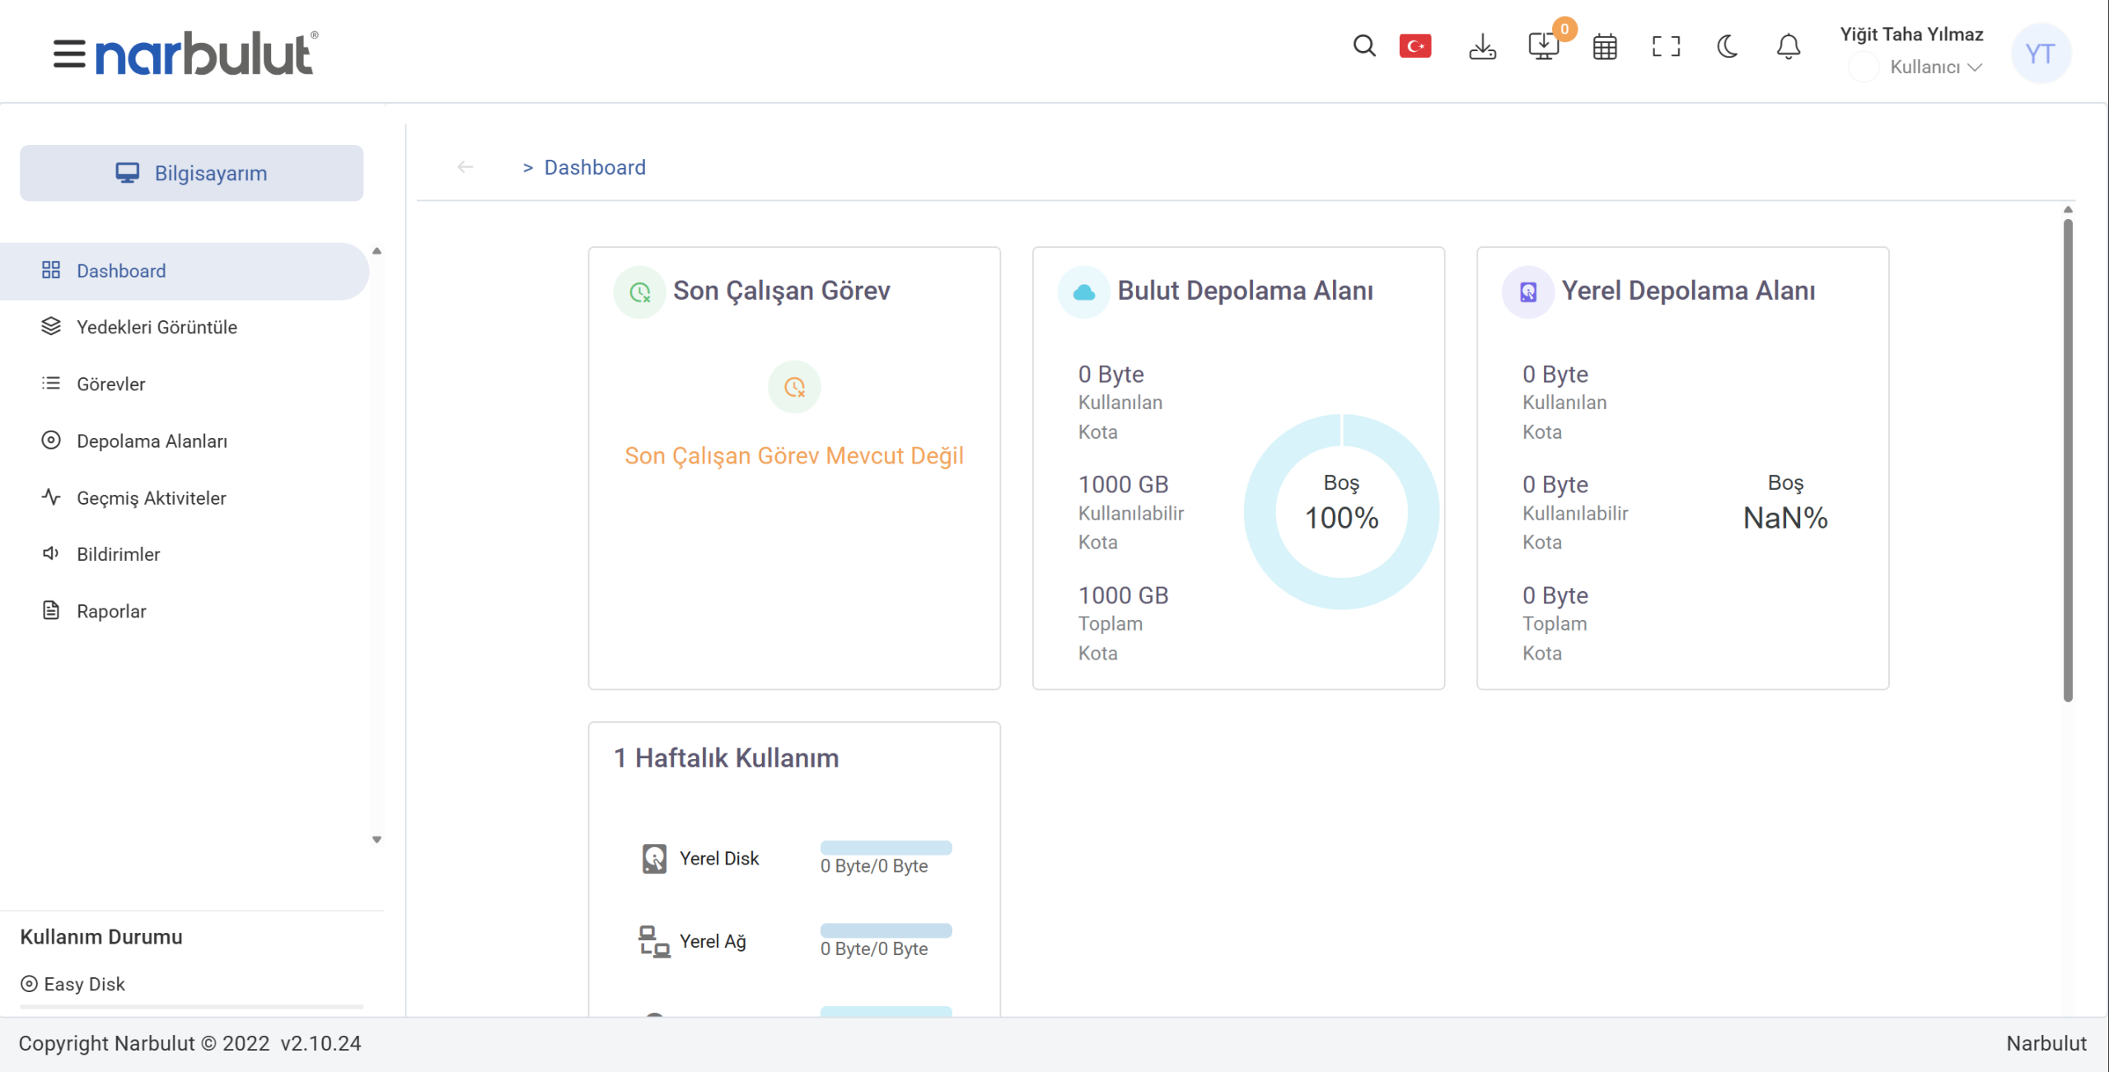Toggle dark mode with moon icon

point(1727,47)
